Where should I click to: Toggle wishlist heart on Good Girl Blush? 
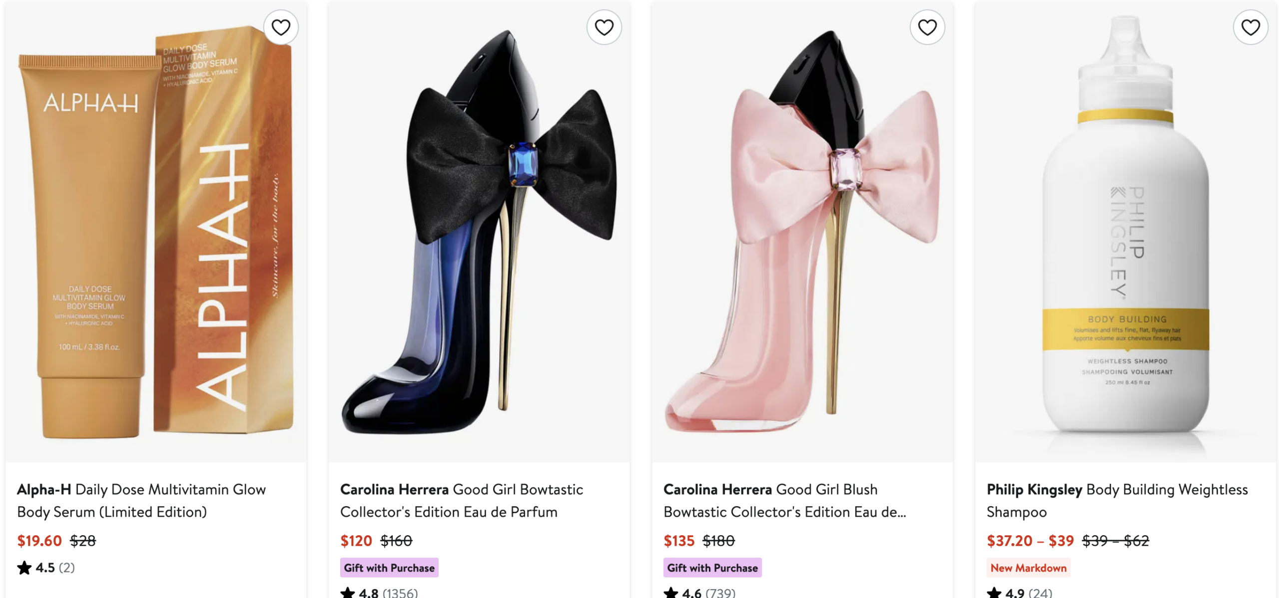(927, 27)
